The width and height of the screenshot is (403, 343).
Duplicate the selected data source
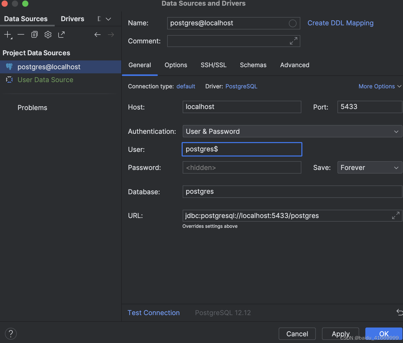pyautogui.click(x=34, y=34)
